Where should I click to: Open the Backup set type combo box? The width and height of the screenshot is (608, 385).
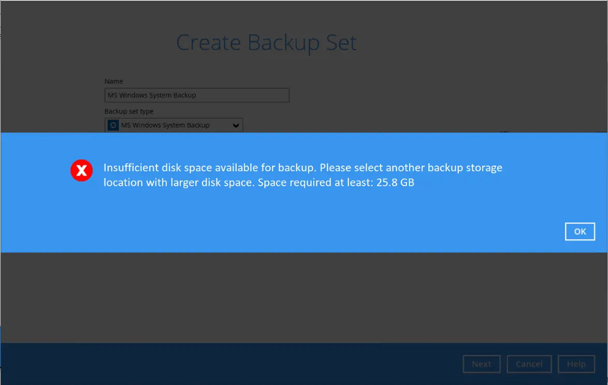[x=173, y=125]
